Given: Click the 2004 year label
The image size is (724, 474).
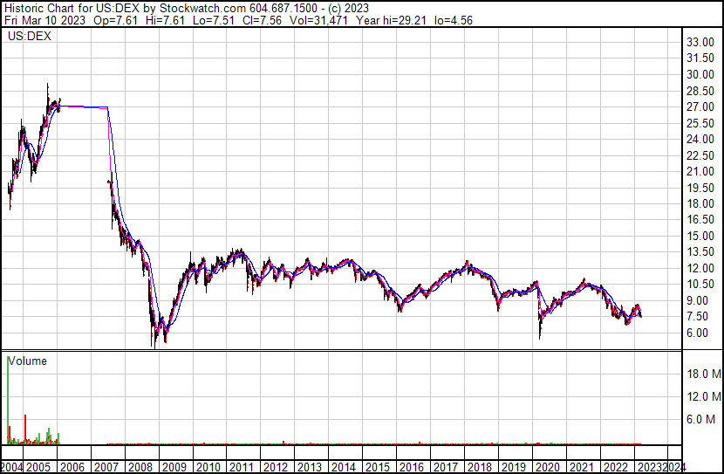Looking at the screenshot, I should coord(11,467).
